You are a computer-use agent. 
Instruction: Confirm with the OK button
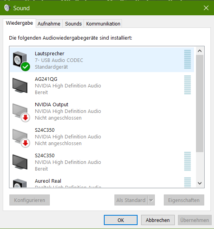pyautogui.click(x=121, y=220)
